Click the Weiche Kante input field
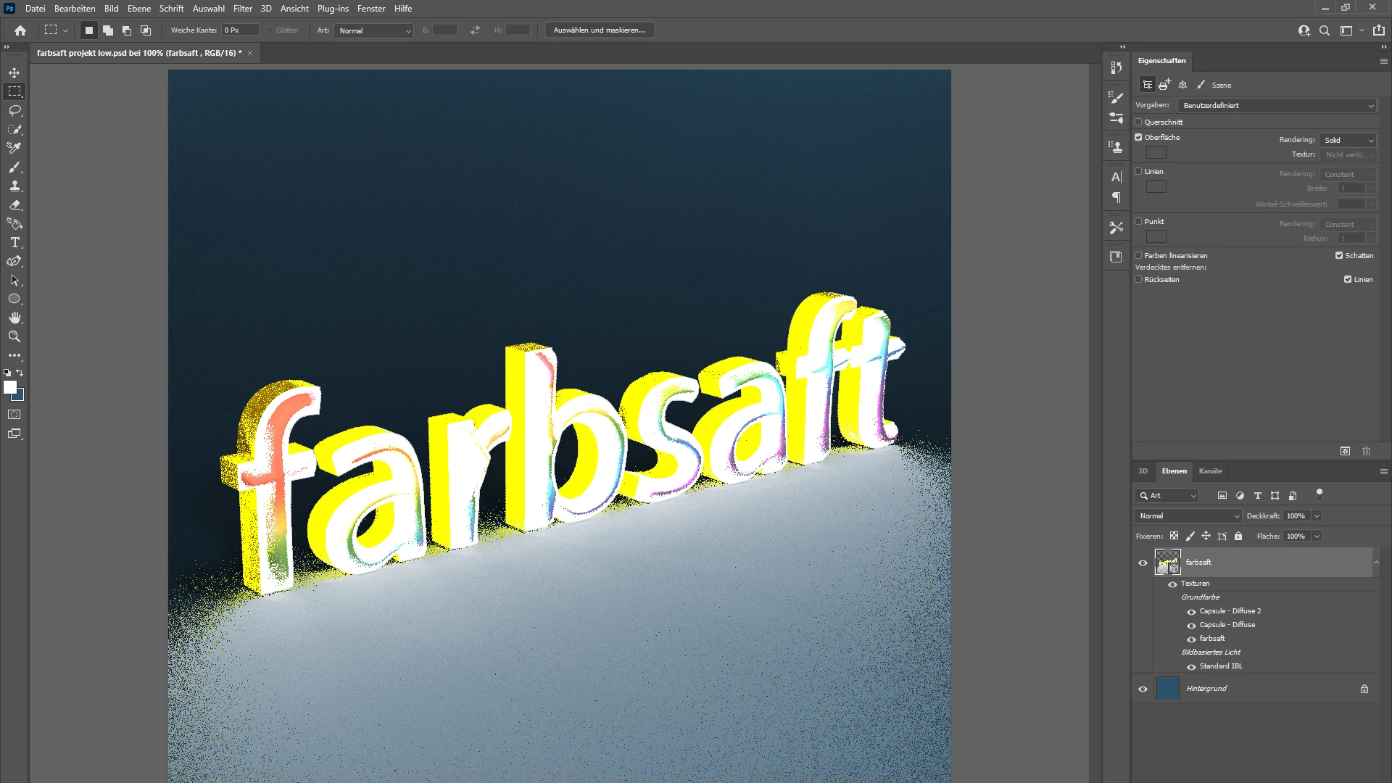The width and height of the screenshot is (1392, 783). coord(240,30)
